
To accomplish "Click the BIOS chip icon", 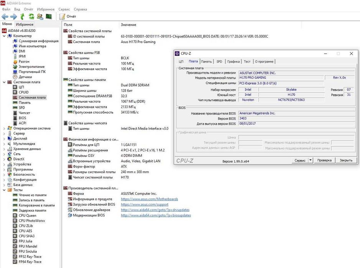I will pos(15,118).
